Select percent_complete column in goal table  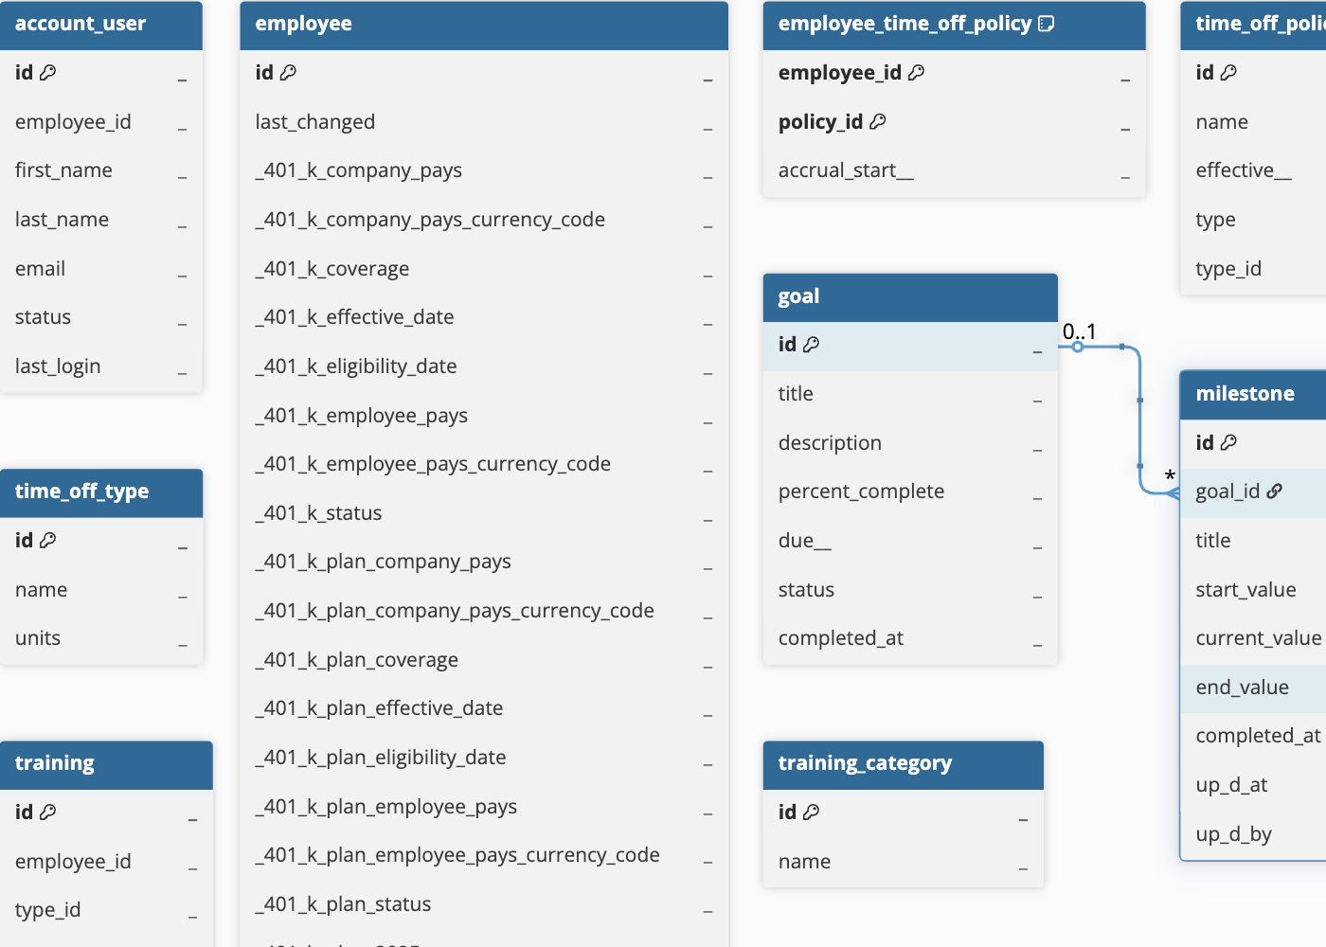[x=910, y=491]
